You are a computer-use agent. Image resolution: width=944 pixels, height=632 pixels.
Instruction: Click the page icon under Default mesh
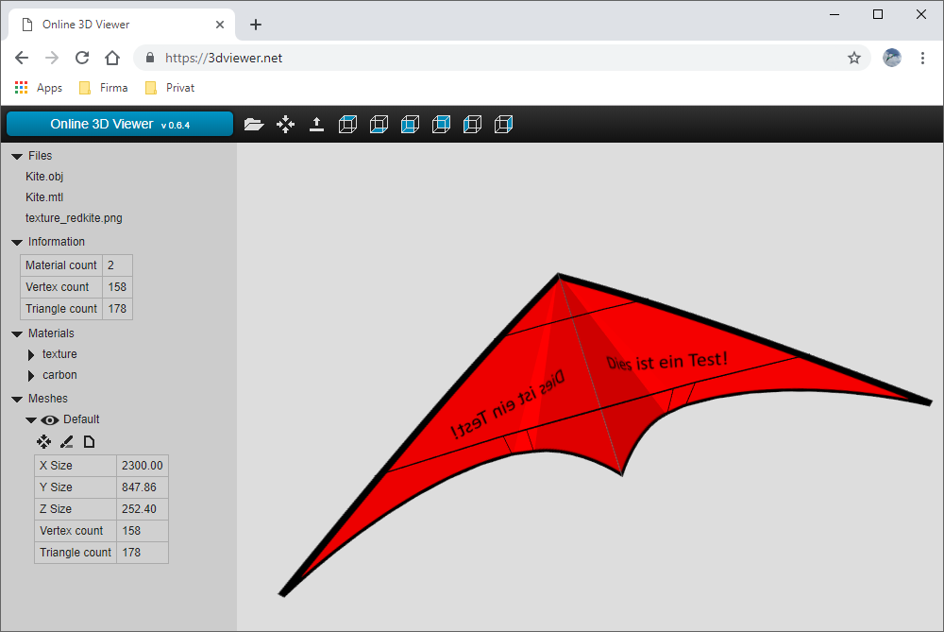(x=90, y=441)
